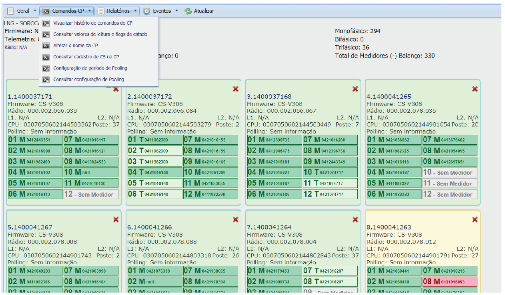Screen dimensions: 505x295
Task: Open the Relatórios dropdown arrow
Action: point(136,11)
